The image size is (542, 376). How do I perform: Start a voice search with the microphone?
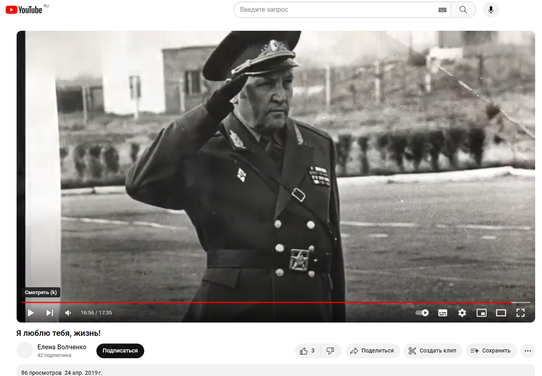tap(491, 9)
